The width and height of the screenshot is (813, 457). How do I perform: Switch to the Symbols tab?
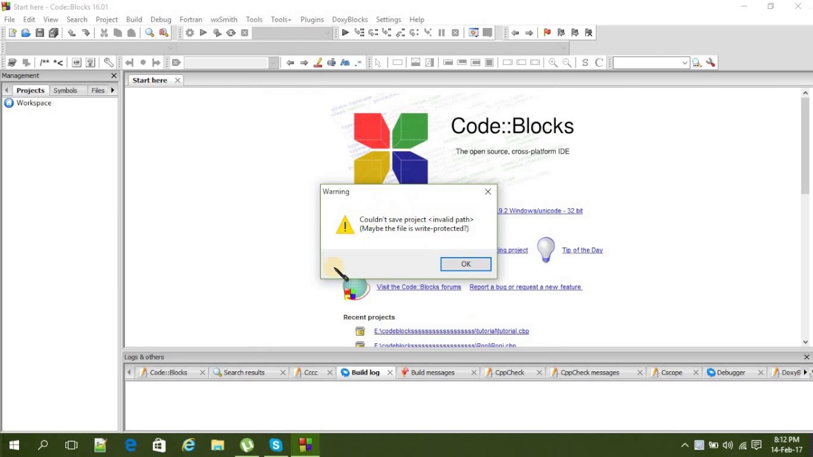tap(65, 91)
